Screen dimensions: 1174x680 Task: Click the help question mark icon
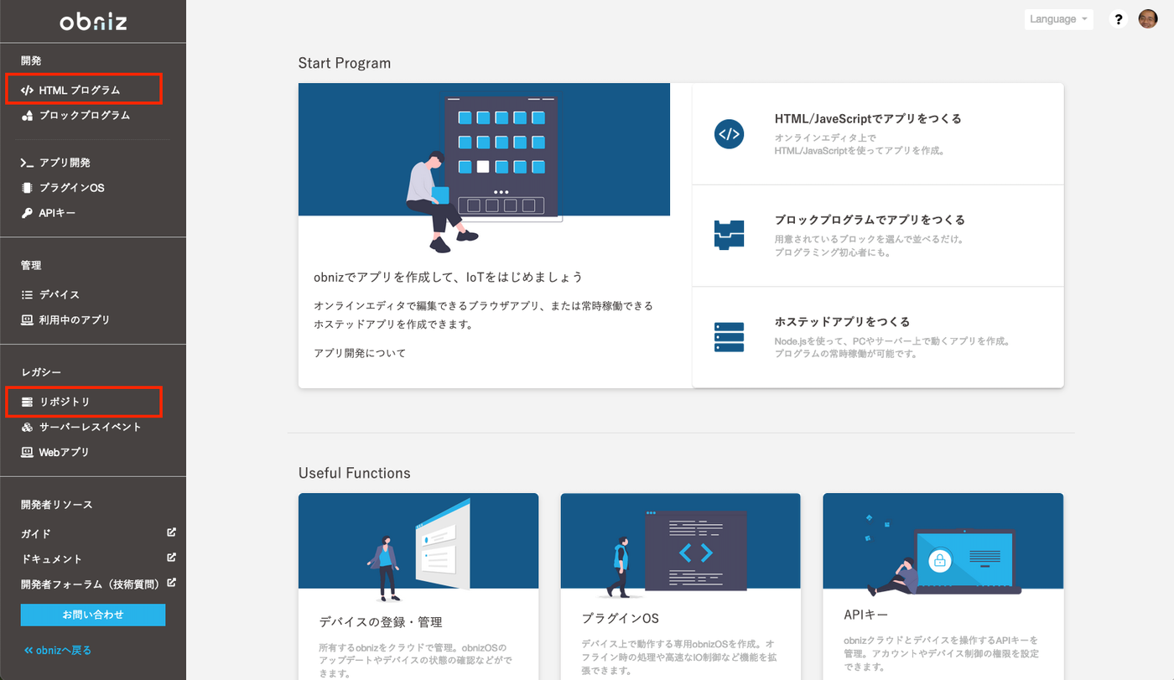coord(1118,19)
